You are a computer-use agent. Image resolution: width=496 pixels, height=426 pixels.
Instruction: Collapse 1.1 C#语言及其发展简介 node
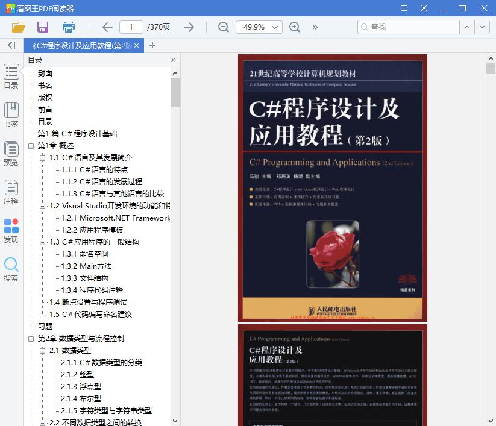[43, 158]
